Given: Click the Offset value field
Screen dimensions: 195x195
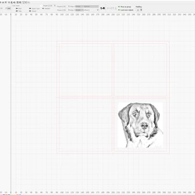Looking at the screenshot, I should pos(93,10).
